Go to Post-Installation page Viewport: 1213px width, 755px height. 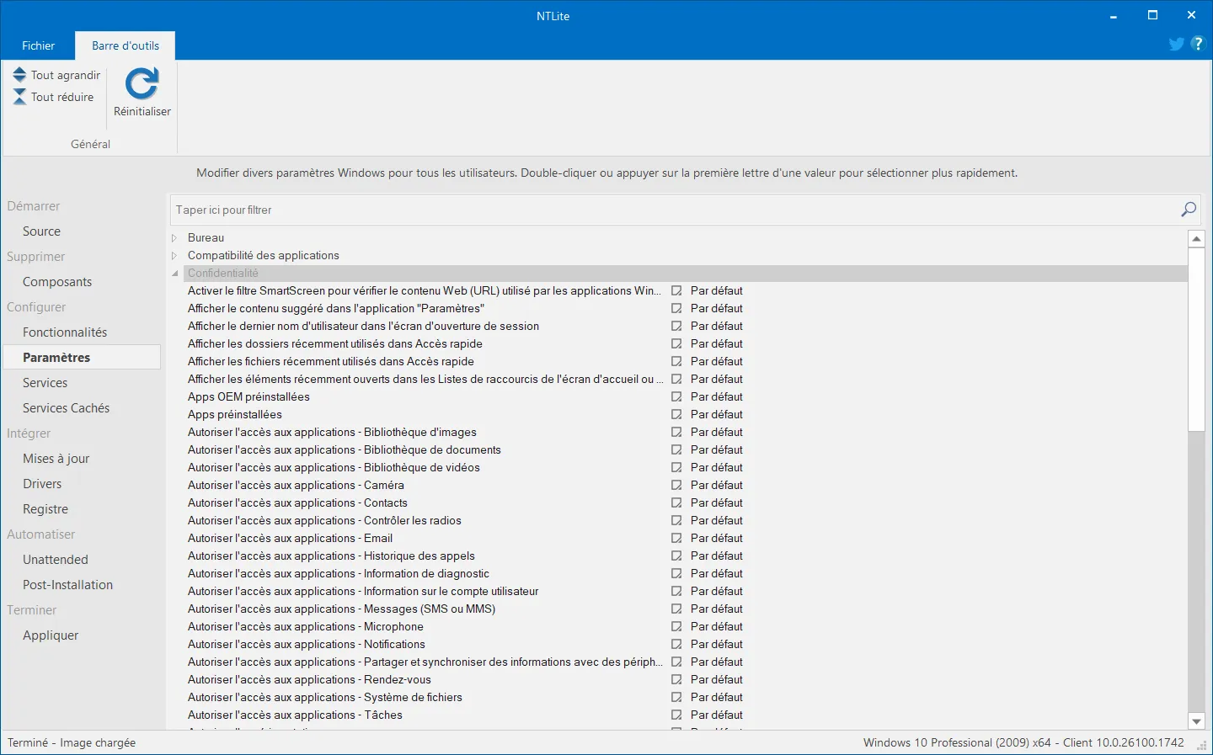(67, 585)
